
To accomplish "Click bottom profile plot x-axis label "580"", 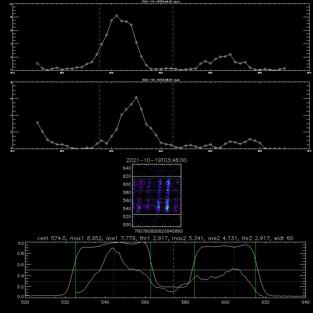I will [185, 302].
